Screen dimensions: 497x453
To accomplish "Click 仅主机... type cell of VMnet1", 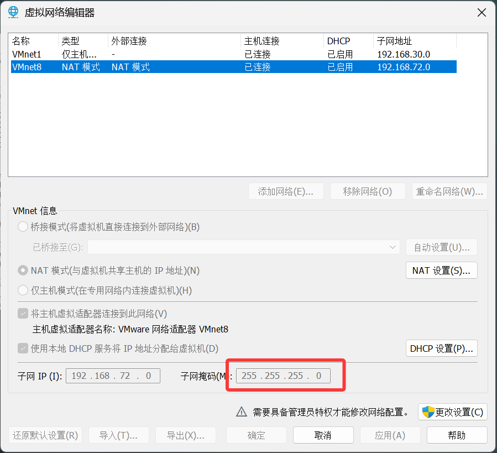I will [79, 55].
